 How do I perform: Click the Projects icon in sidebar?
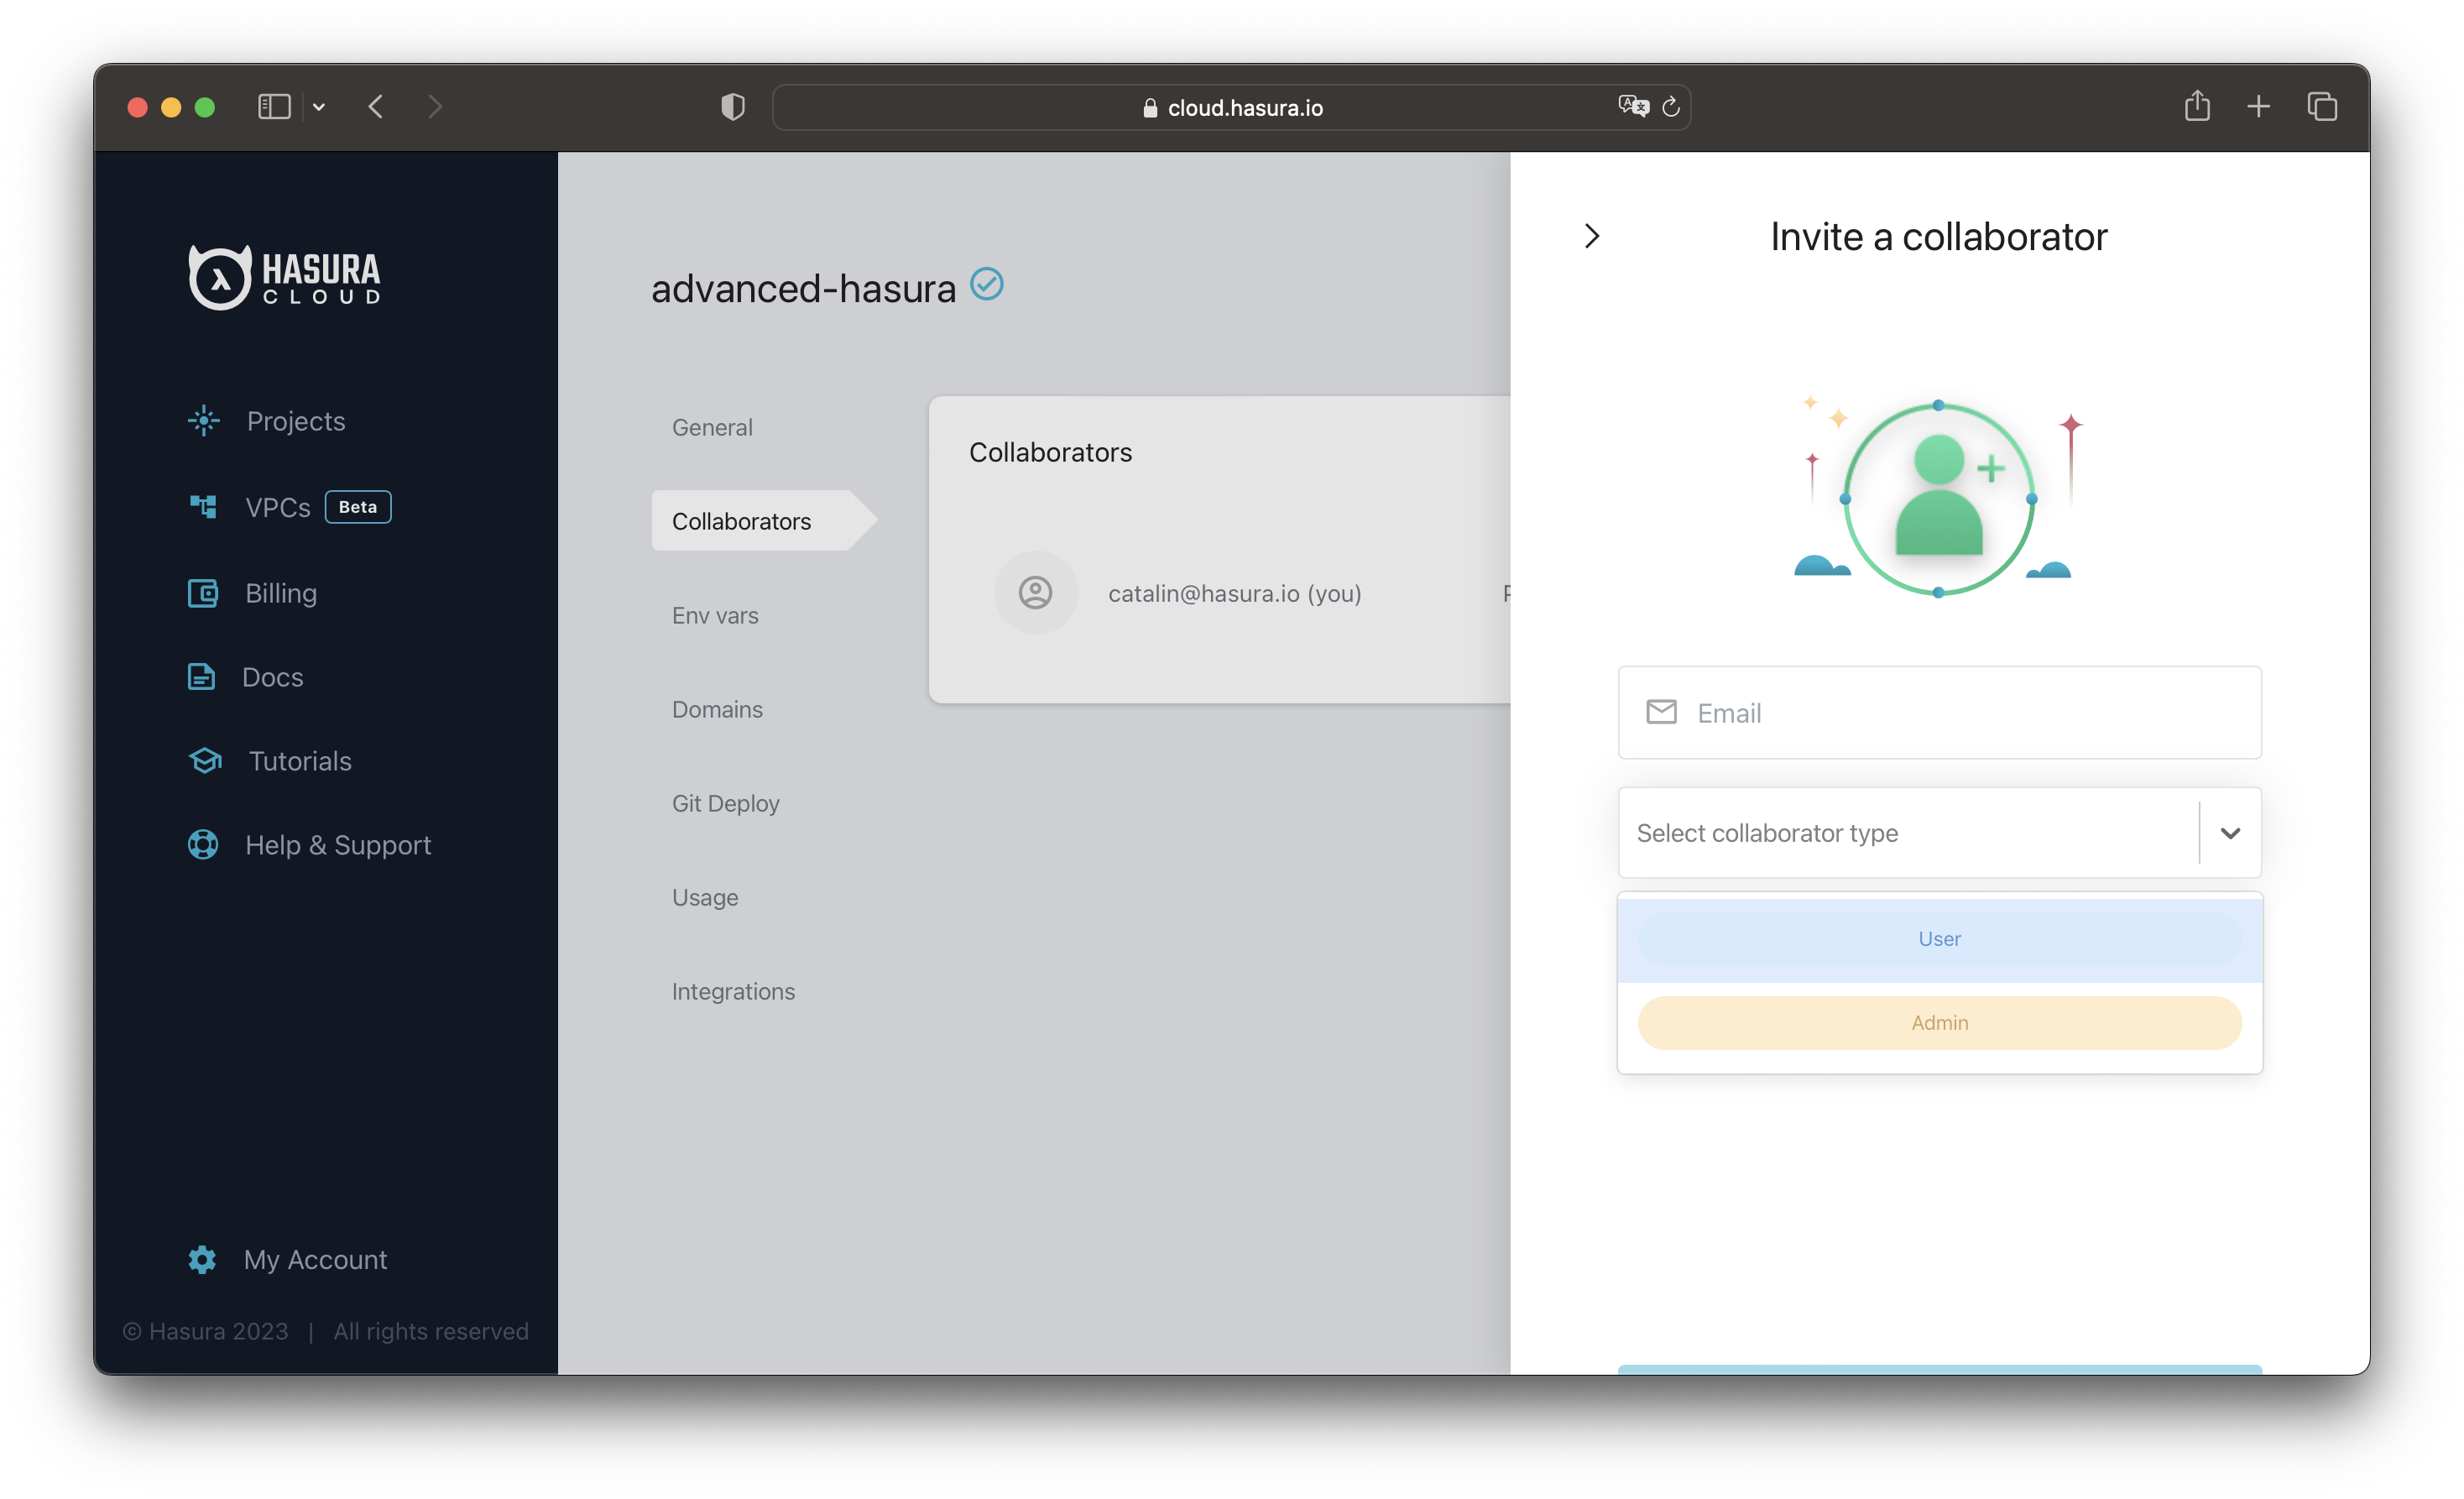[x=204, y=420]
